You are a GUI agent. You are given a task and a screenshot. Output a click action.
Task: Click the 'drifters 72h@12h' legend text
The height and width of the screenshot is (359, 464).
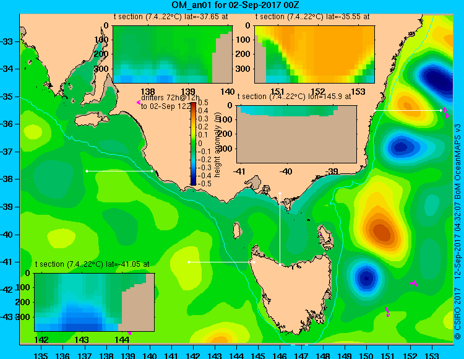pos(171,98)
